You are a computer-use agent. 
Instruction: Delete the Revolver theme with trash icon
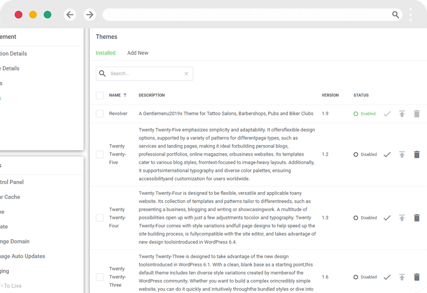click(x=417, y=114)
